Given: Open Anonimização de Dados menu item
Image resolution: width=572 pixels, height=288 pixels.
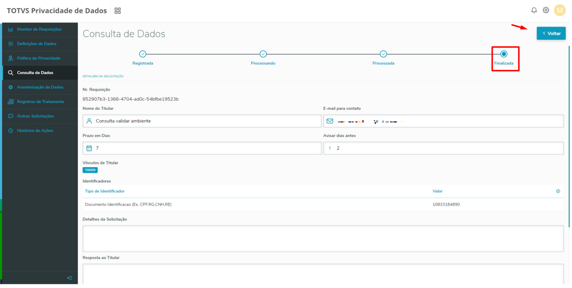Looking at the screenshot, I should coord(40,87).
